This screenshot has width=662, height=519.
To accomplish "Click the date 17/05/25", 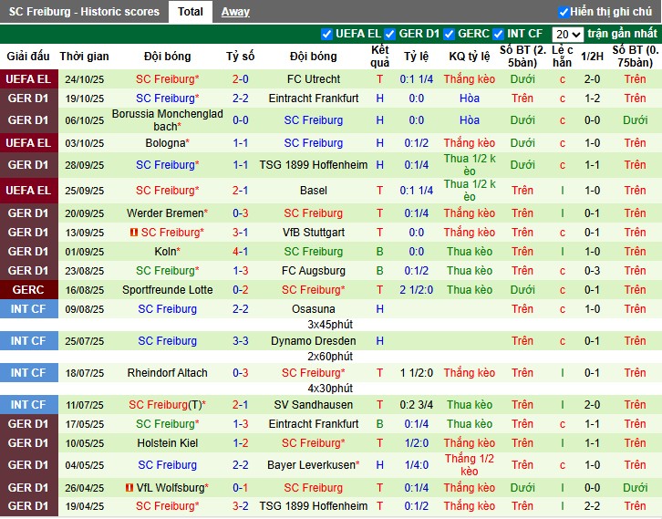I will pos(85,424).
